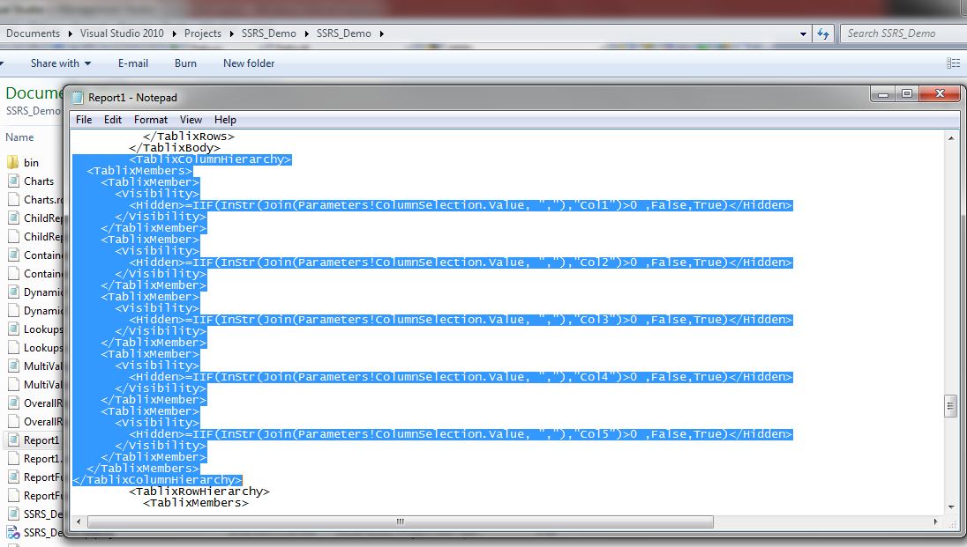The image size is (967, 547).
Task: Click the Search SSRS_Demo field
Action: 903,33
